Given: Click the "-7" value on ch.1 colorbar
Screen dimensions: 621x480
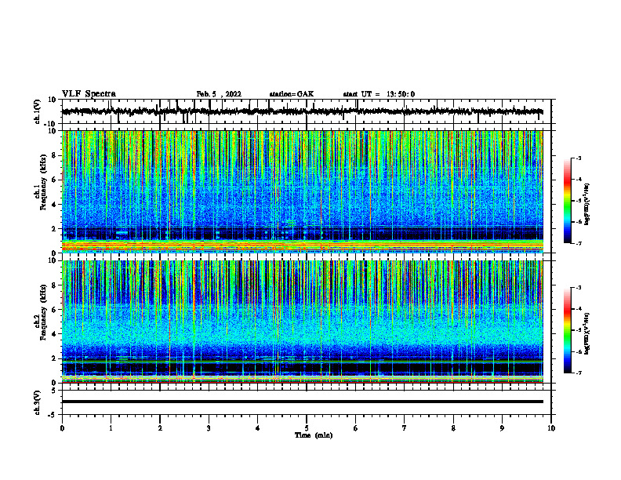Looking at the screenshot, I should pyautogui.click(x=578, y=243).
